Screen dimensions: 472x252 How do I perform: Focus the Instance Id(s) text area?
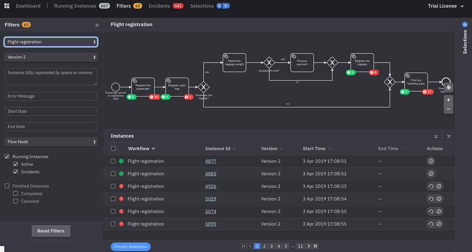[51, 77]
